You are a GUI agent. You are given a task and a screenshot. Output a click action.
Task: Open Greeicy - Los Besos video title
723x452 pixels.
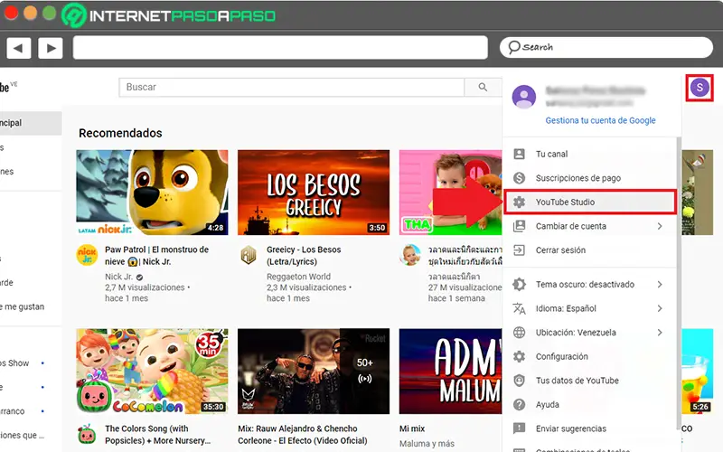304,256
